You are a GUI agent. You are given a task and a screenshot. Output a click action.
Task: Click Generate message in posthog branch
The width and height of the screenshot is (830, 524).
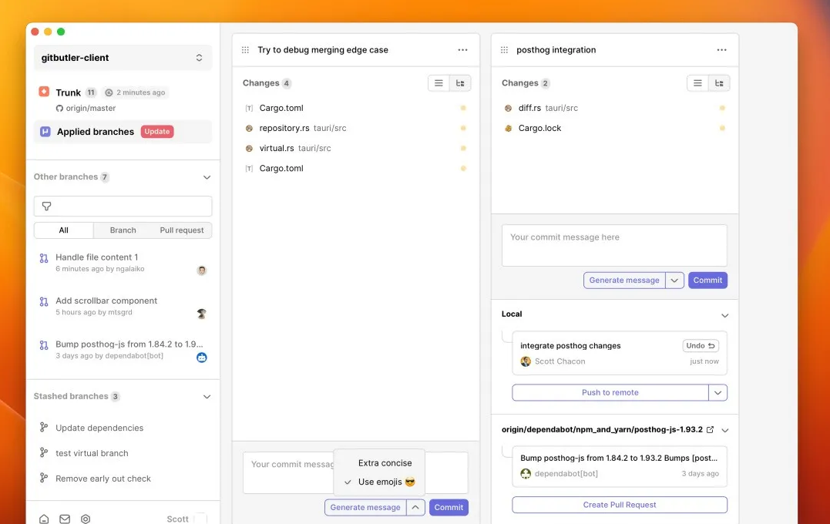tap(624, 280)
